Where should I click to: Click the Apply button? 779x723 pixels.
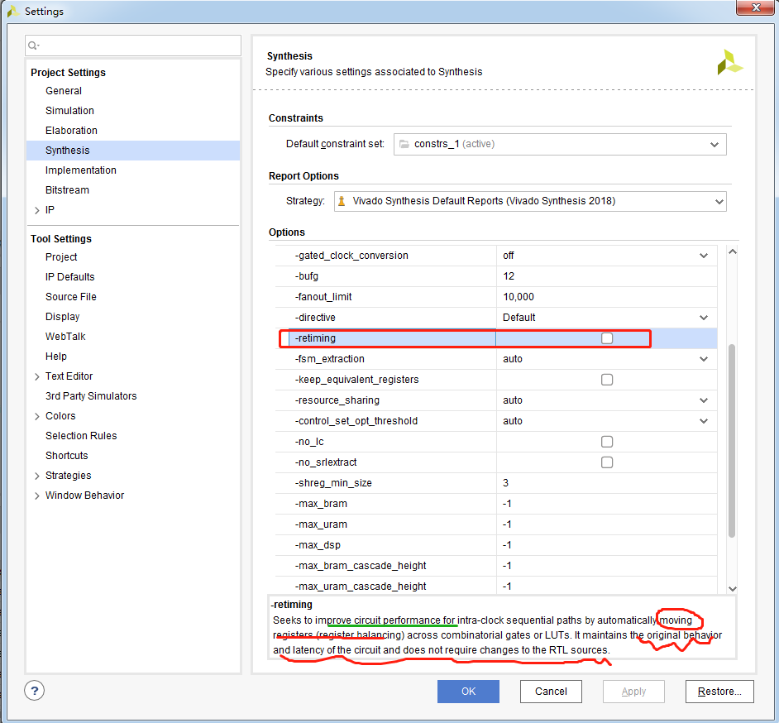click(x=633, y=692)
